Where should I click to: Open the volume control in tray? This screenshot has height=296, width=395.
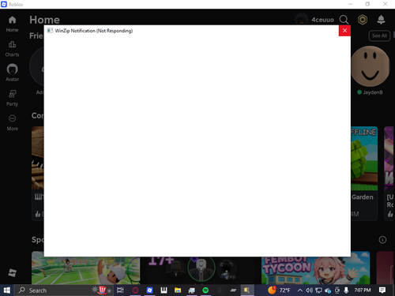pyautogui.click(x=309, y=290)
